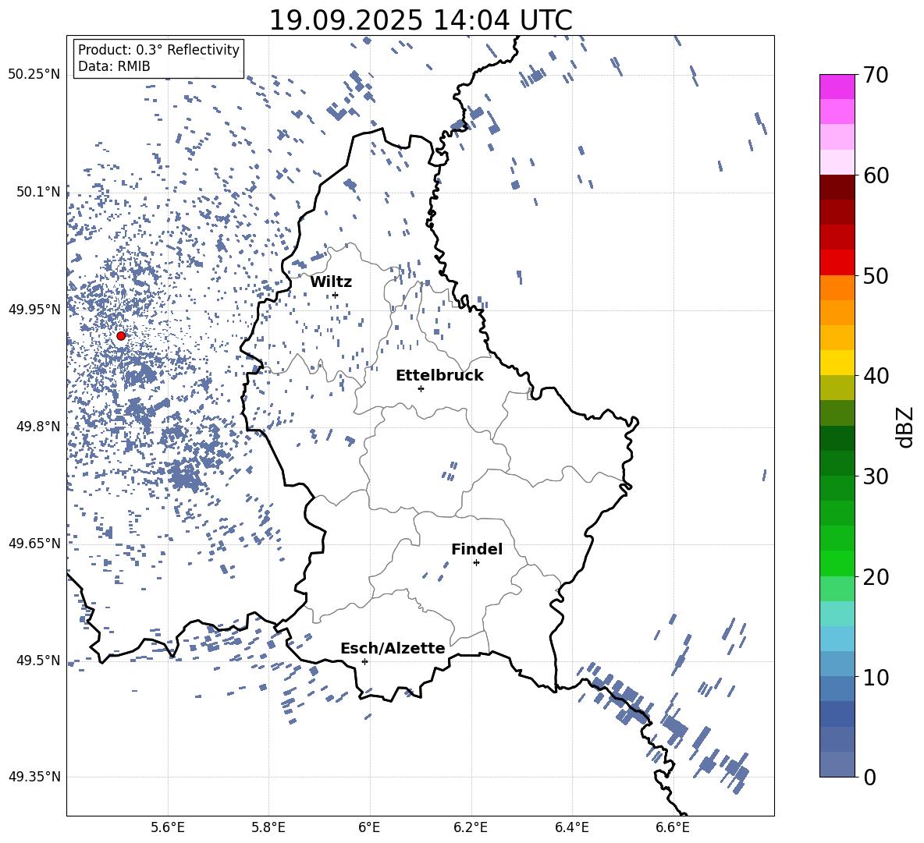
Task: Click the 49.8°N latitude label
Action: (38, 427)
